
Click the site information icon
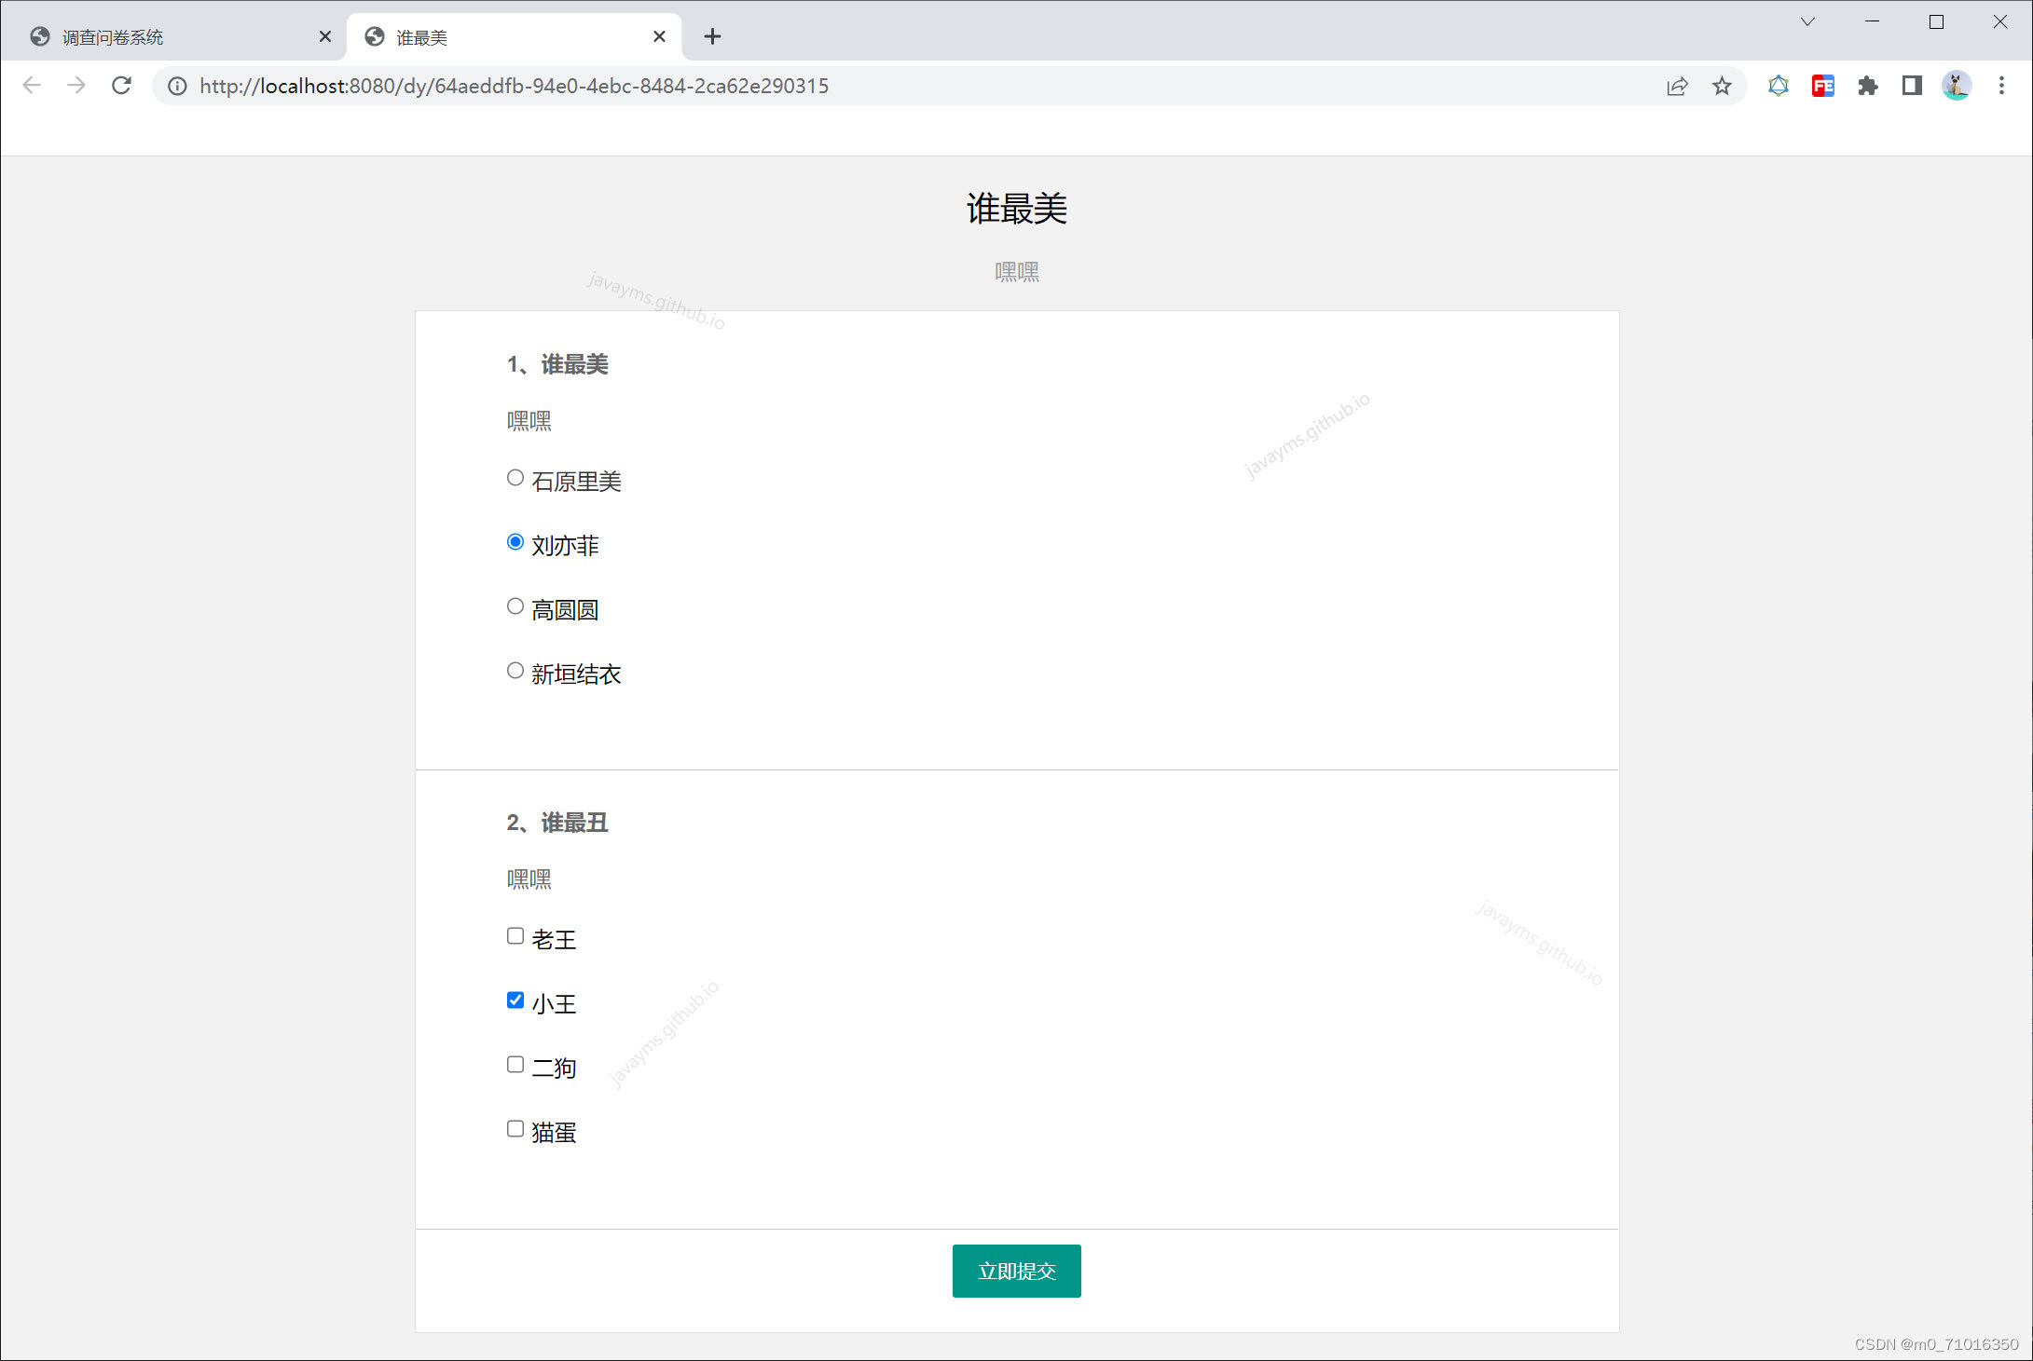tap(177, 86)
